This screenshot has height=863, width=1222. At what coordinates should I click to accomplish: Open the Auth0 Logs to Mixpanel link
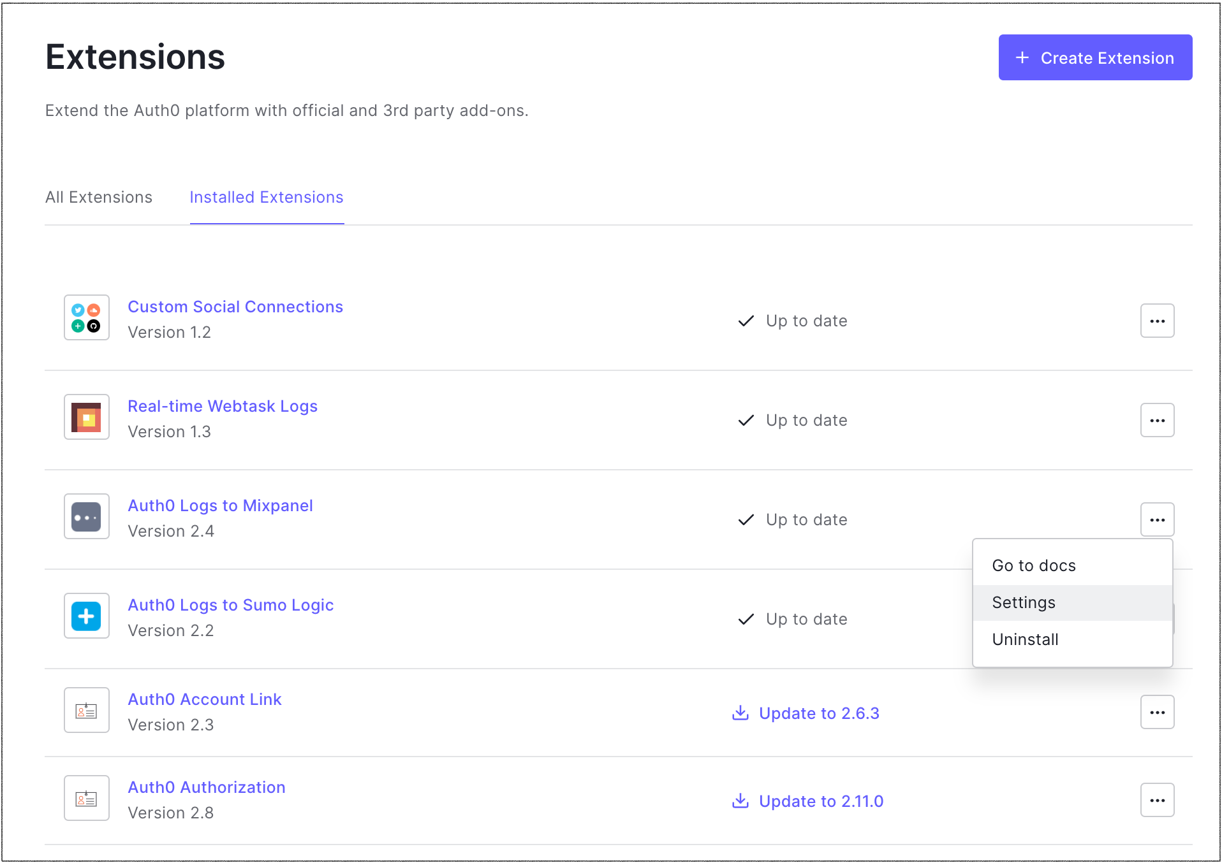tap(220, 505)
